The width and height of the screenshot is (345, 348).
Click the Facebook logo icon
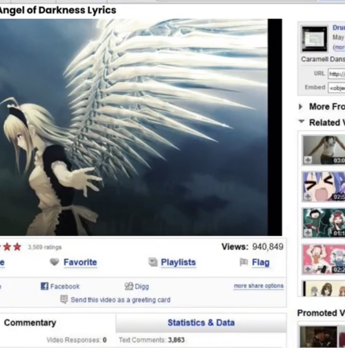tap(44, 286)
